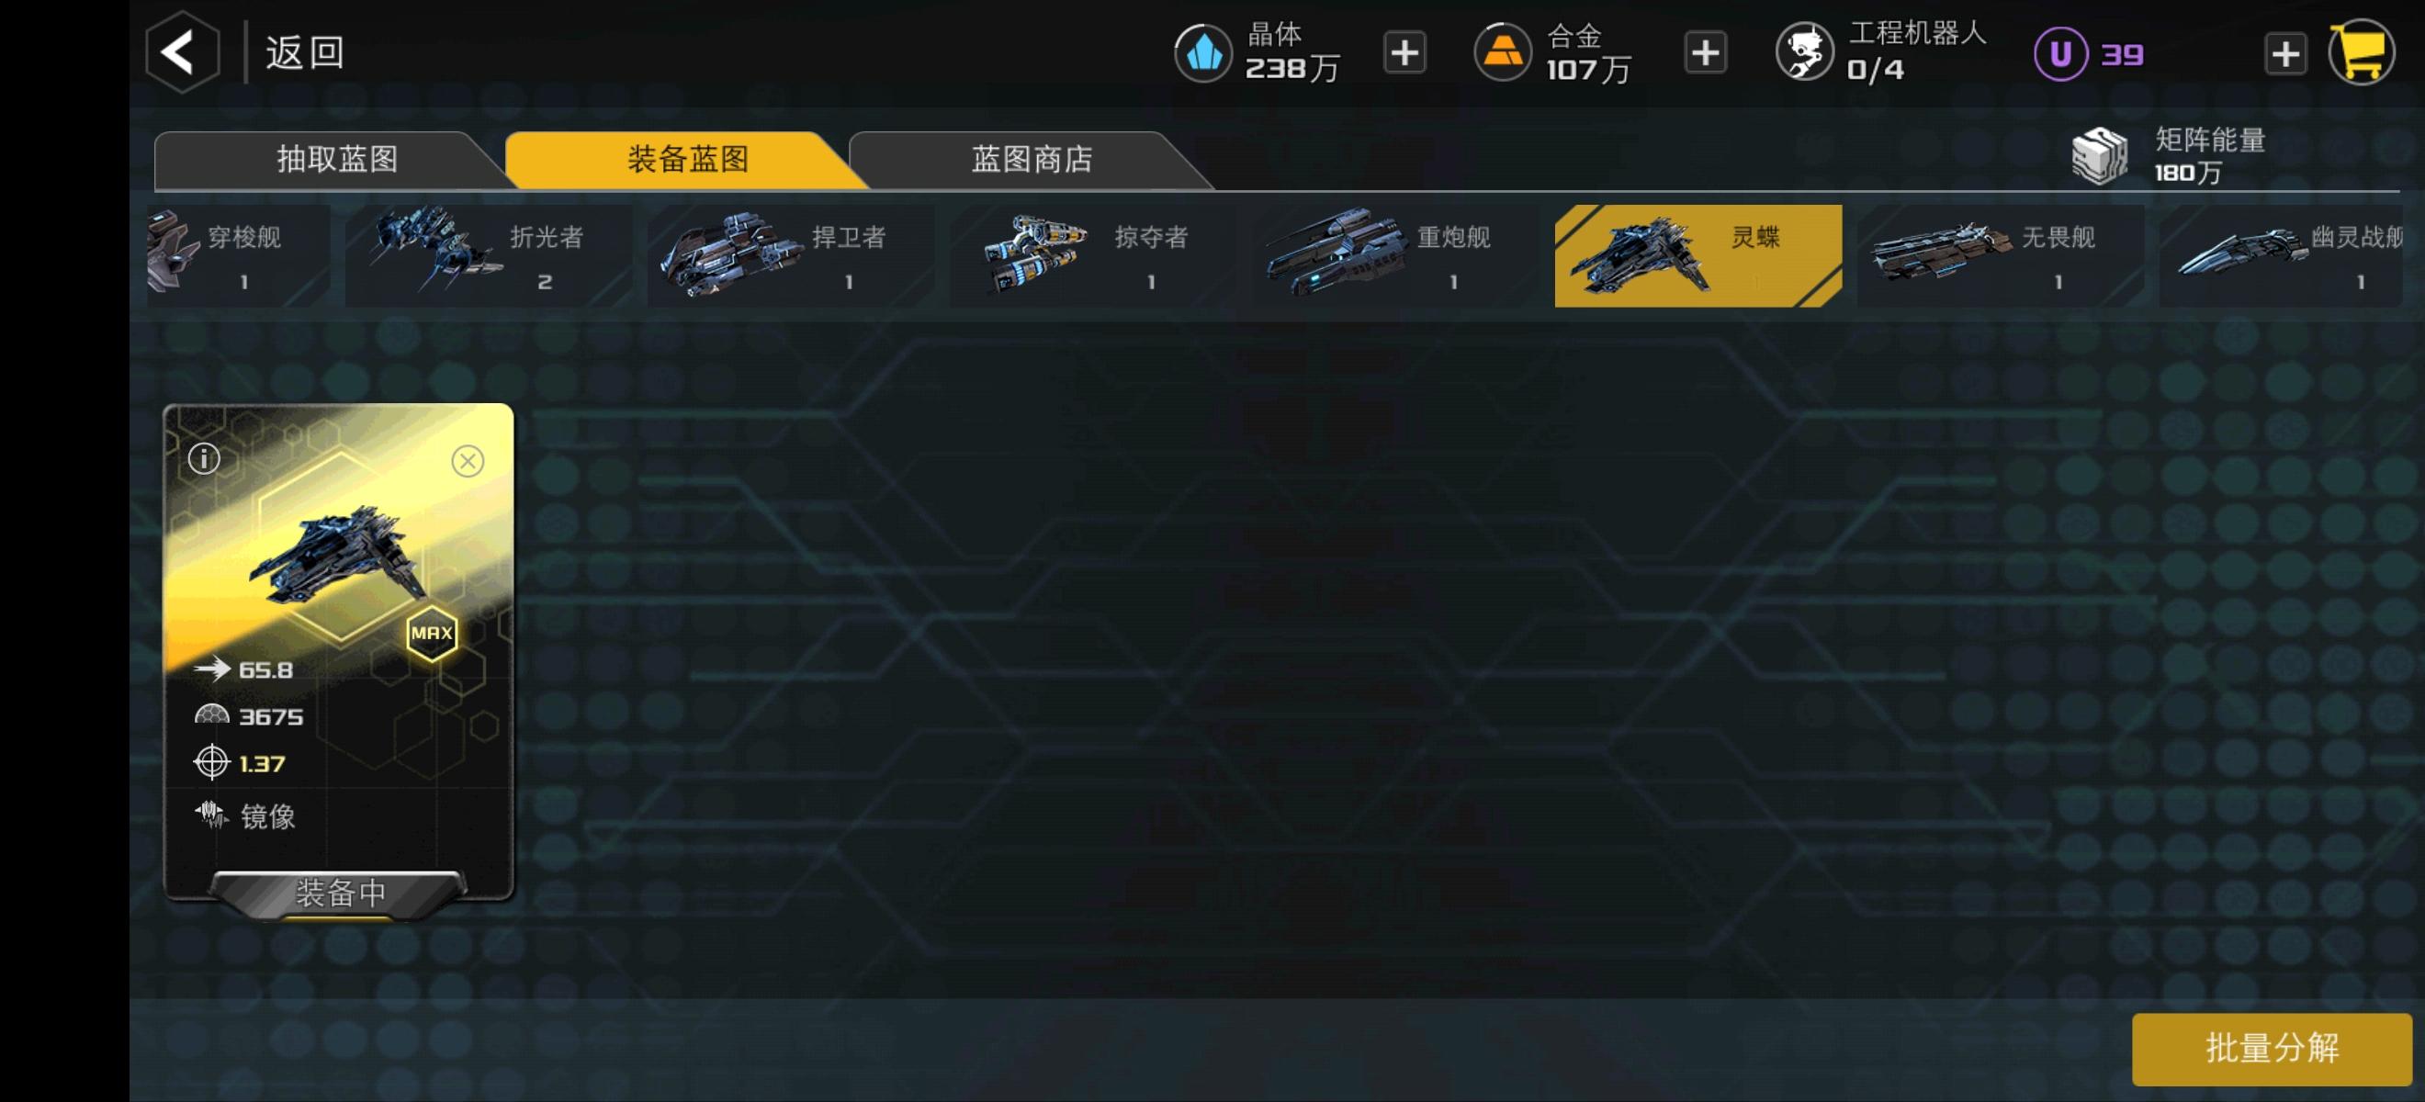This screenshot has height=1102, width=2425.
Task: Select 重炮舰 ship in list
Action: (x=1395, y=256)
